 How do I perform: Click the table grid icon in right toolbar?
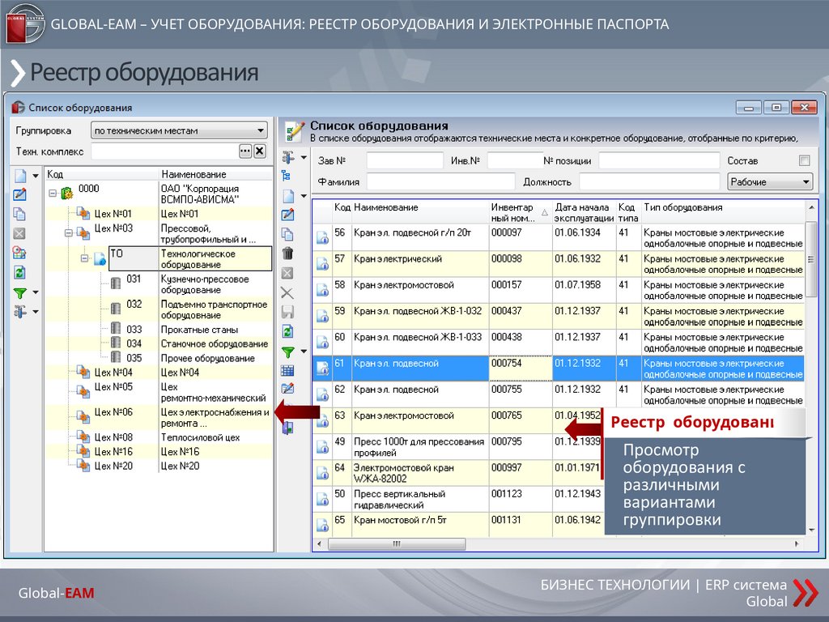287,371
